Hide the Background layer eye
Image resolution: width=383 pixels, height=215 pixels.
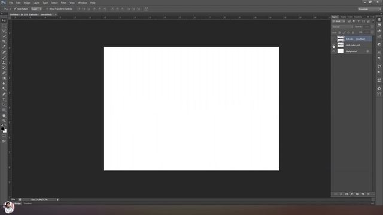click(x=334, y=51)
